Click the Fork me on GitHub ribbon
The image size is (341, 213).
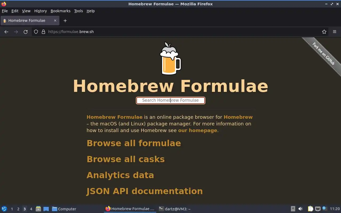[323, 54]
